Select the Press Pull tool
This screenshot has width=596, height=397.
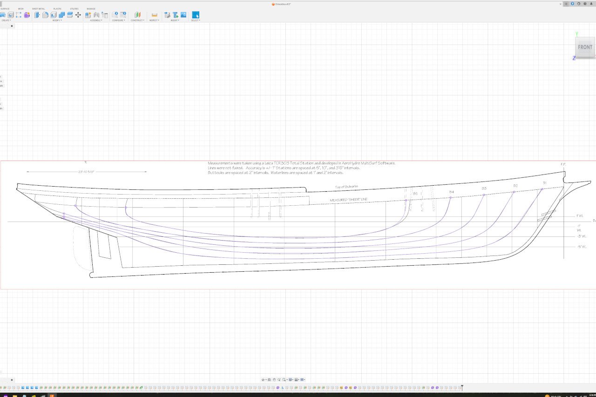37,15
